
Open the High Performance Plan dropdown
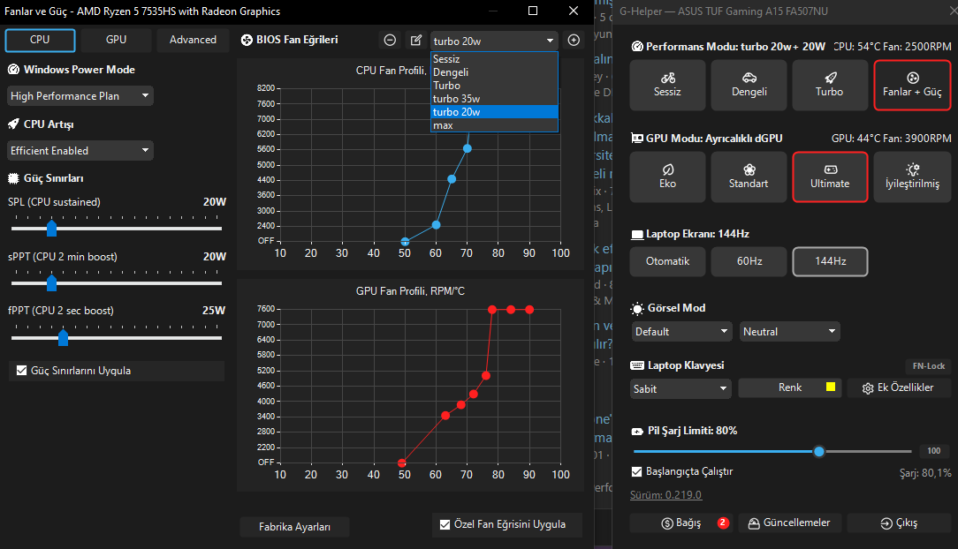pyautogui.click(x=80, y=96)
